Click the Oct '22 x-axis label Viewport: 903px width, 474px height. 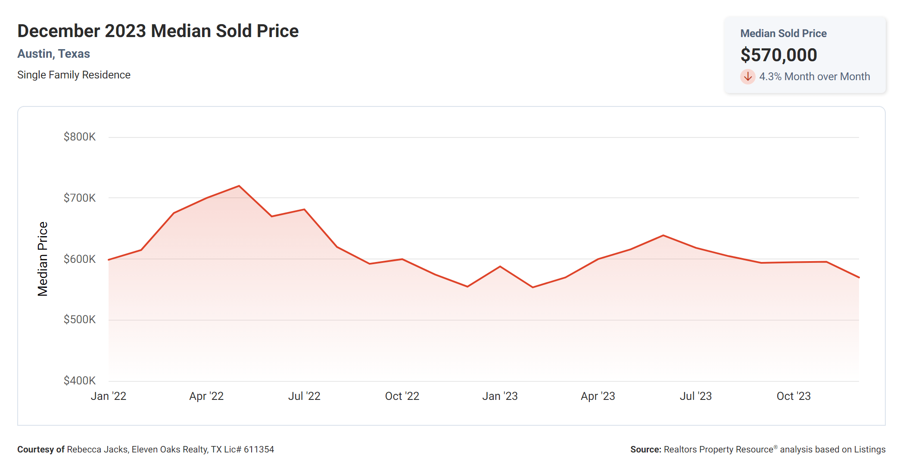click(402, 396)
